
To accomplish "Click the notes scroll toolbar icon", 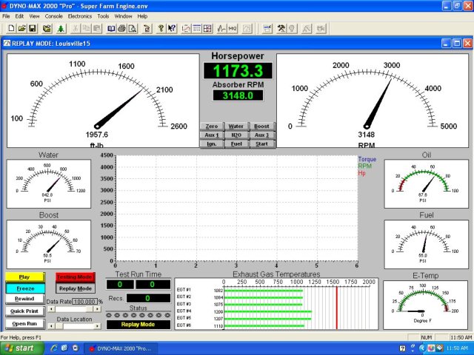I will point(147,28).
